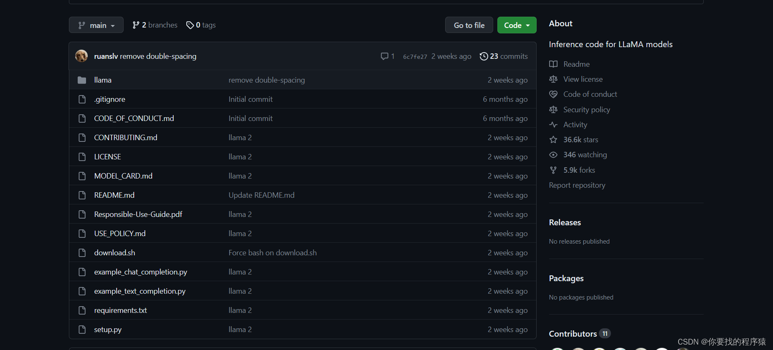Viewport: 773px width, 350px height.
Task: Click the Responsible-Use-Guide.pdf file icon
Action: (x=82, y=214)
